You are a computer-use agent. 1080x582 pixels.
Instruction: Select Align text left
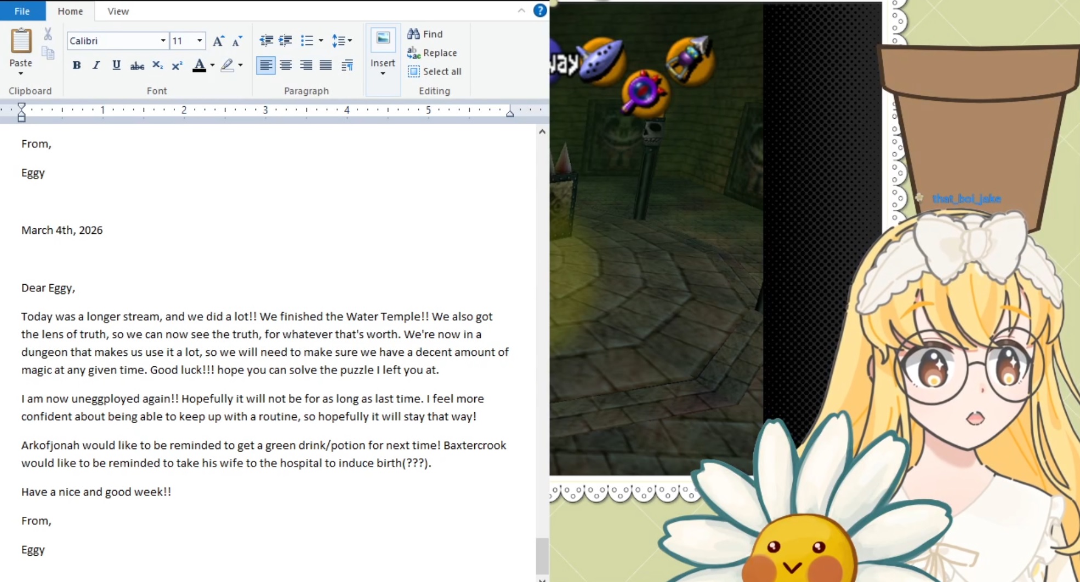coord(266,66)
